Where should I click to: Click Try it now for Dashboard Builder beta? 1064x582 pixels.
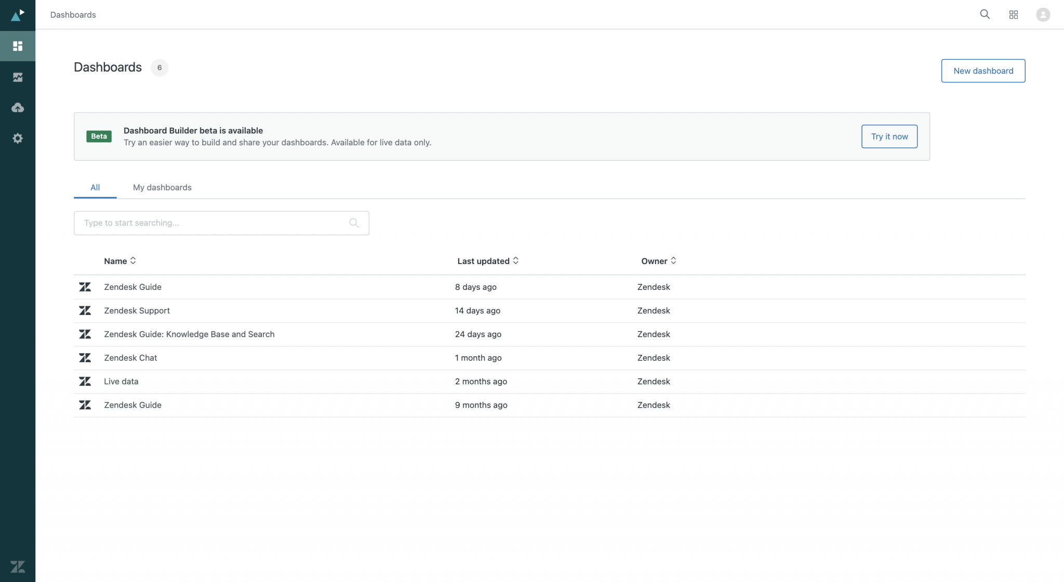[888, 136]
